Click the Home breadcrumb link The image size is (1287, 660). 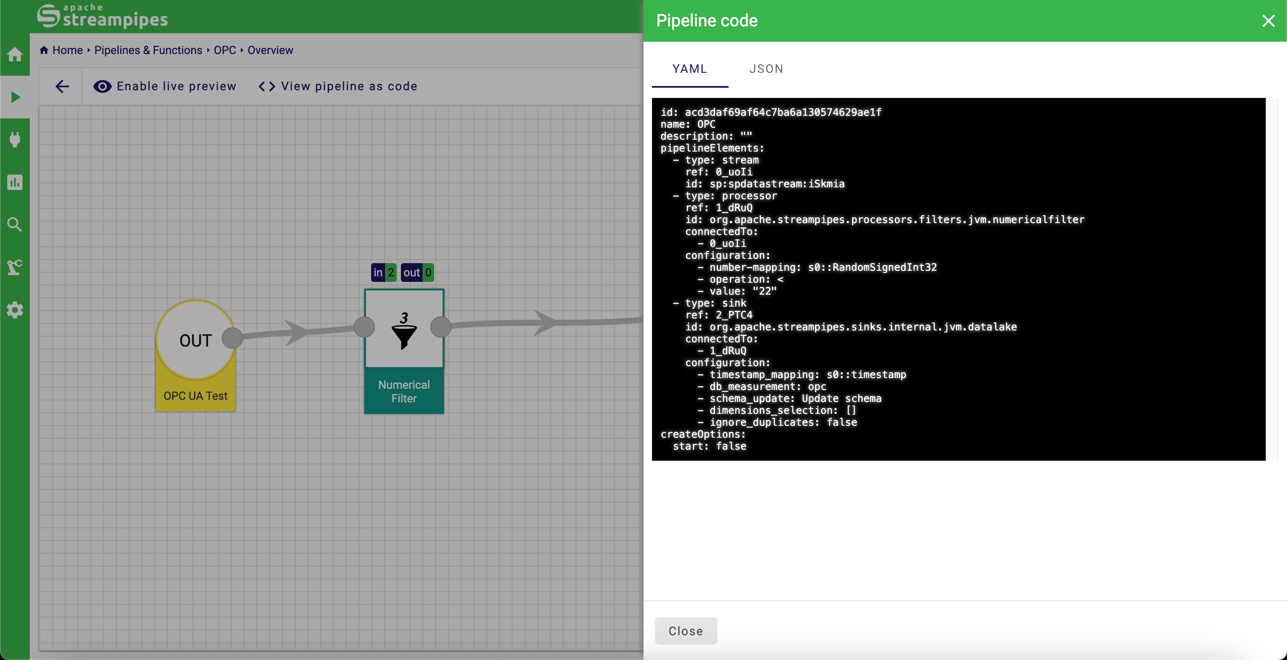pos(67,50)
